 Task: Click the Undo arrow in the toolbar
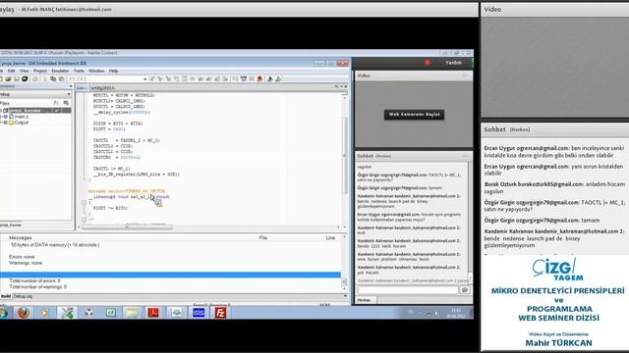click(x=72, y=79)
